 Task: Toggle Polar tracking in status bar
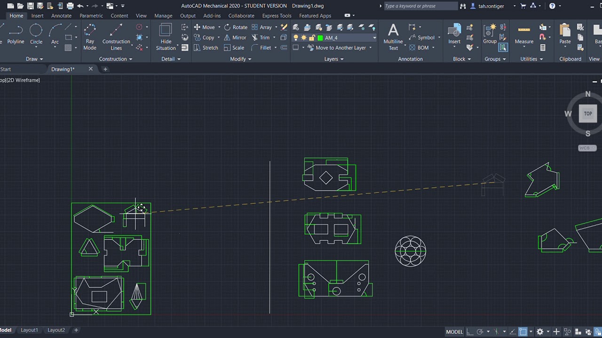click(480, 332)
